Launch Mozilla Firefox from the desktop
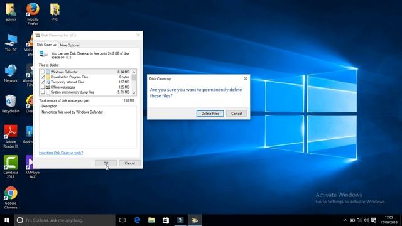Image resolution: width=402 pixels, height=226 pixels. (33, 14)
